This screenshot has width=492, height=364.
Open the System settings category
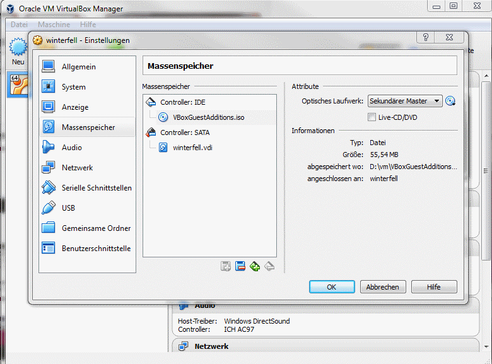click(x=87, y=86)
